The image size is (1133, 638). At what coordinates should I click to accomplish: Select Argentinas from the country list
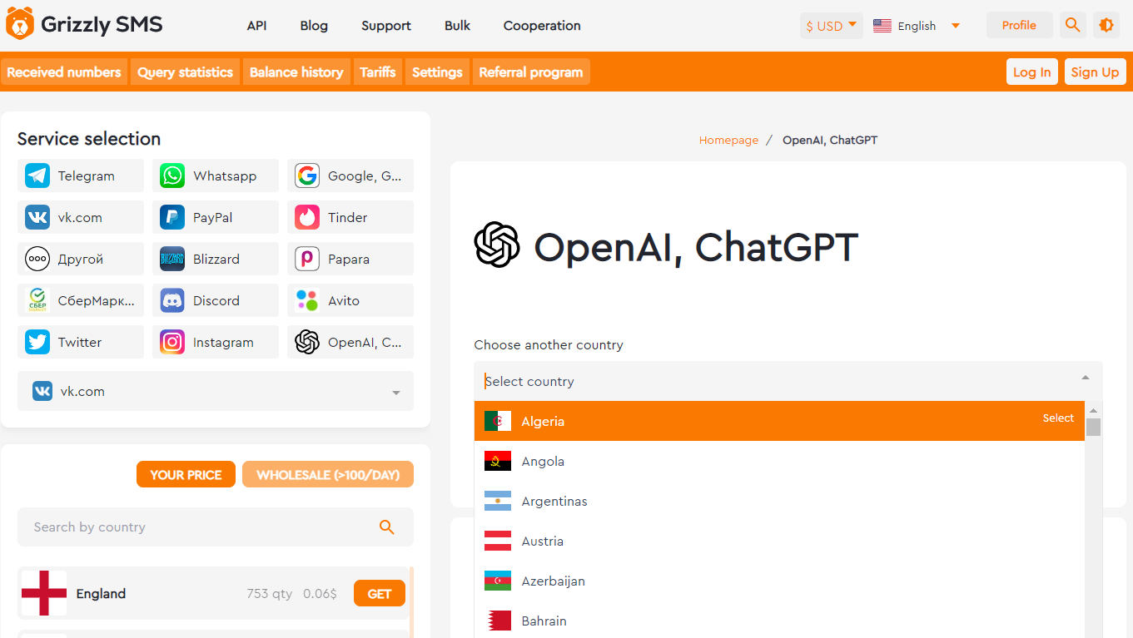pyautogui.click(x=779, y=501)
